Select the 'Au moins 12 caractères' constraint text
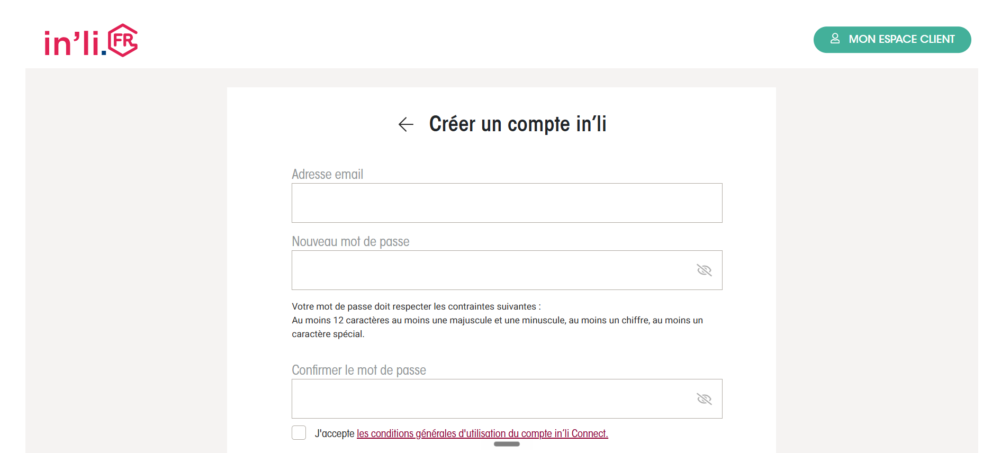The width and height of the screenshot is (992, 453). click(497, 327)
